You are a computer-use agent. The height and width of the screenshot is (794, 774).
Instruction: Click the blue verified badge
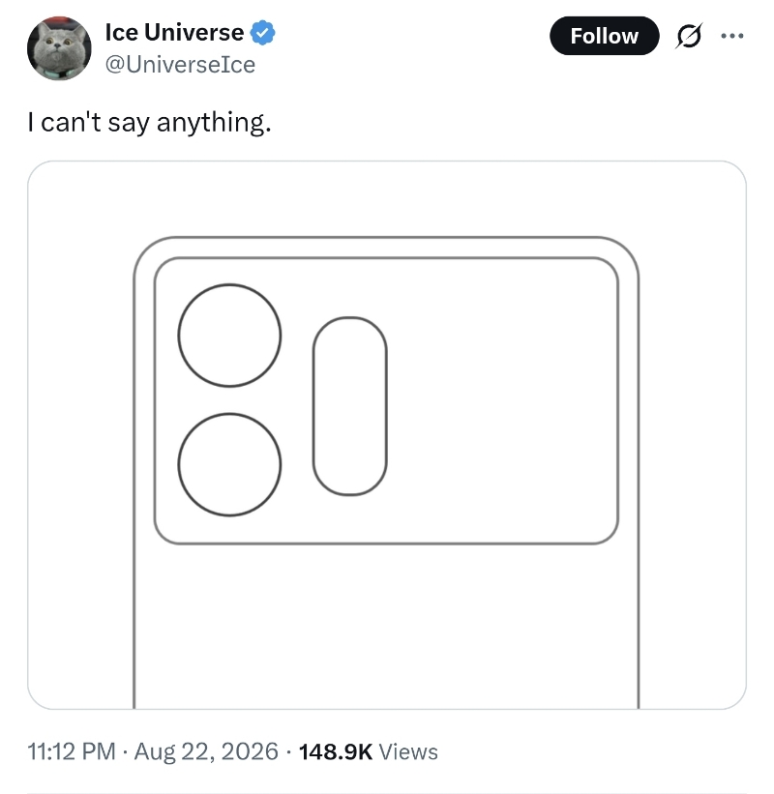click(x=262, y=33)
